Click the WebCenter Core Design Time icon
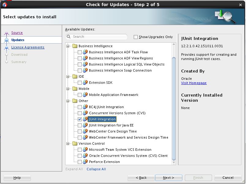 [x=85, y=131]
